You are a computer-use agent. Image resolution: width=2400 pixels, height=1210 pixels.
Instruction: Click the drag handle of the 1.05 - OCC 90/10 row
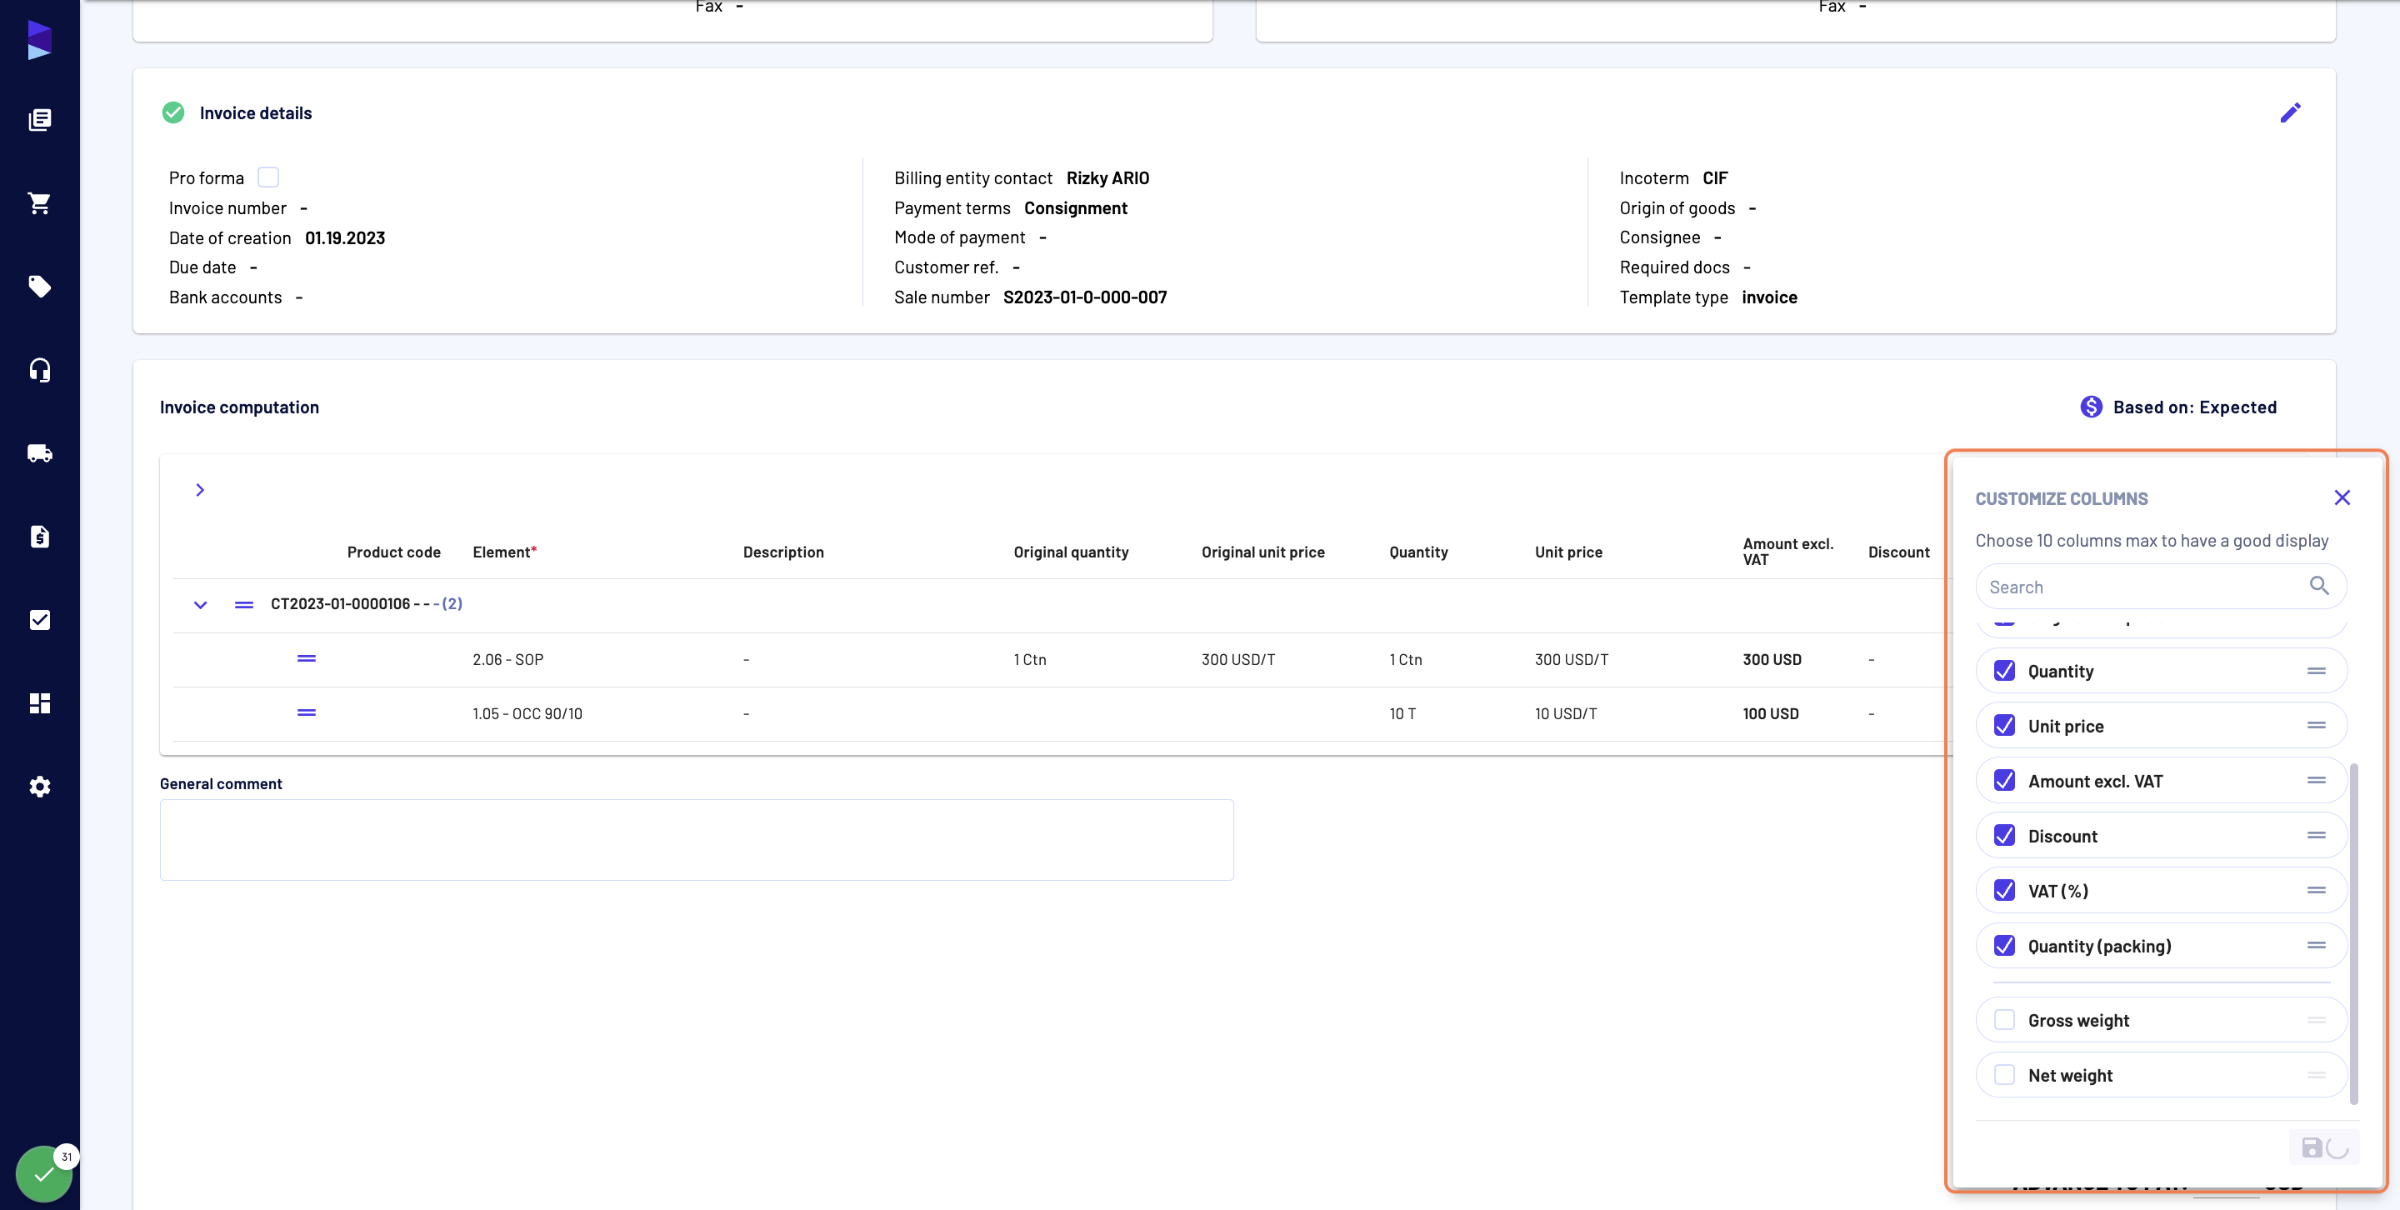tap(307, 712)
